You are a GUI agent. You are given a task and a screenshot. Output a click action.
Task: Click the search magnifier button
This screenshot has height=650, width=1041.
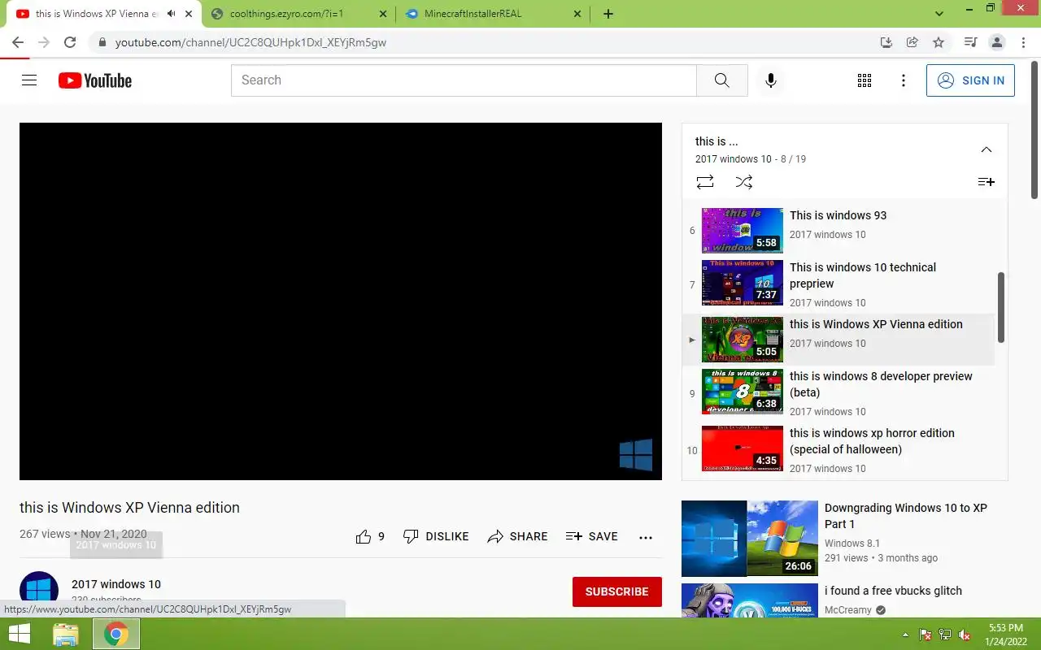pos(722,80)
